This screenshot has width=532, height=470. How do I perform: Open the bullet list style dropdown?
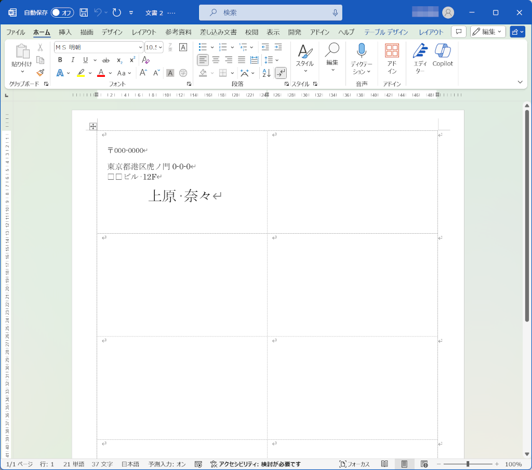click(212, 47)
